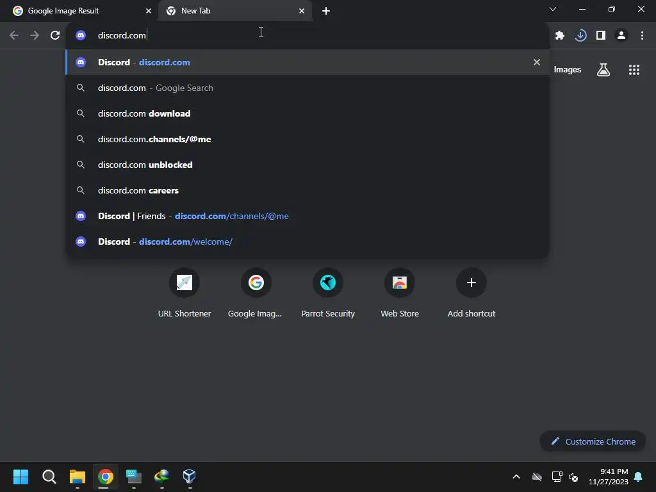This screenshot has width=656, height=492.
Task: Click the Images link
Action: 568,70
